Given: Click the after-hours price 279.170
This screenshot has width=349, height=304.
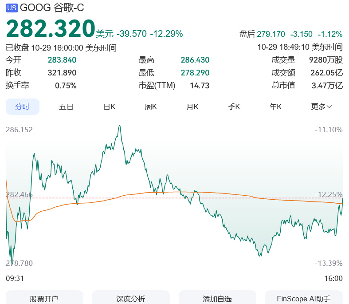Looking at the screenshot, I should point(271,34).
